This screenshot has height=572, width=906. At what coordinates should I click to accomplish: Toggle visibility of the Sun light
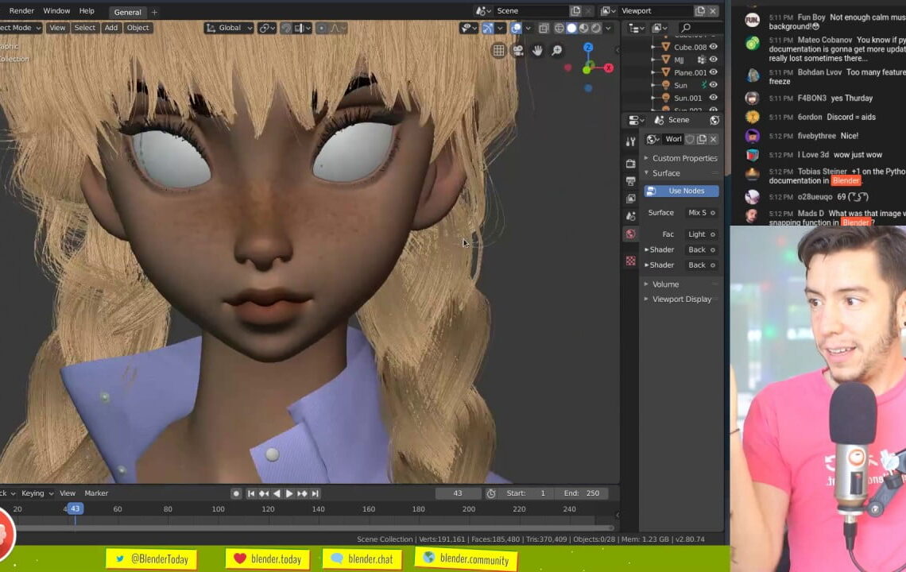[713, 84]
